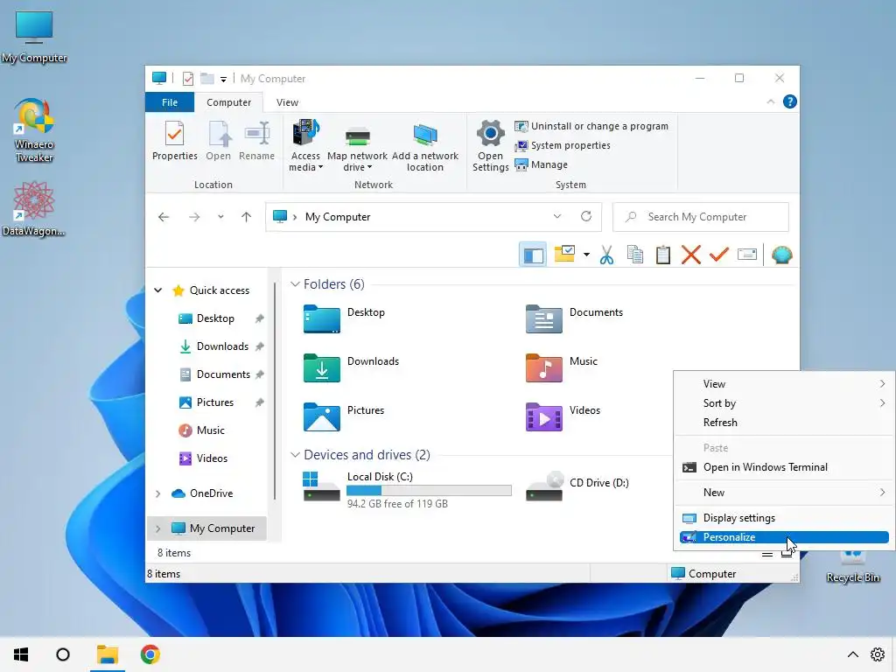Click the quick access toolbar properties checkbox icon
The image size is (896, 672).
tap(188, 78)
